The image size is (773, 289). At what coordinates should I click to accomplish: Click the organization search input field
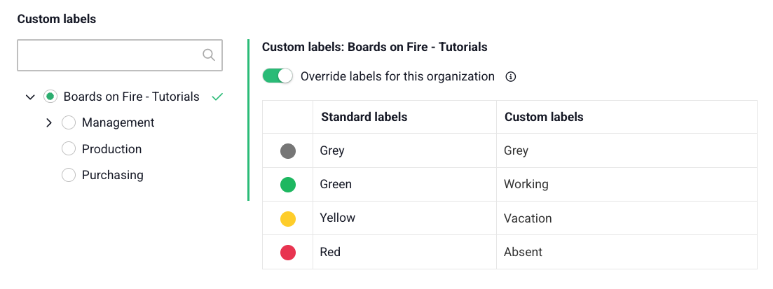pos(109,55)
